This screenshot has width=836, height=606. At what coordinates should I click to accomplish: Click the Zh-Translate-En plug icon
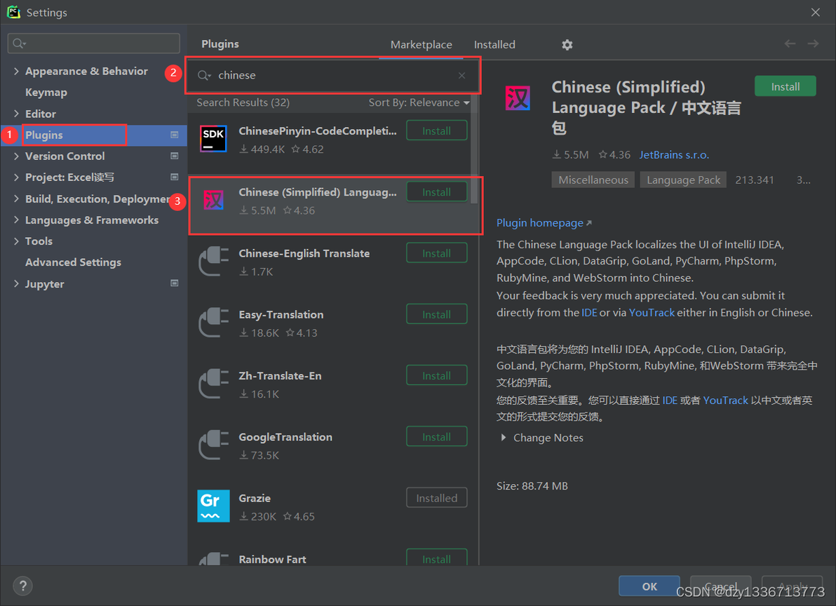pos(213,384)
